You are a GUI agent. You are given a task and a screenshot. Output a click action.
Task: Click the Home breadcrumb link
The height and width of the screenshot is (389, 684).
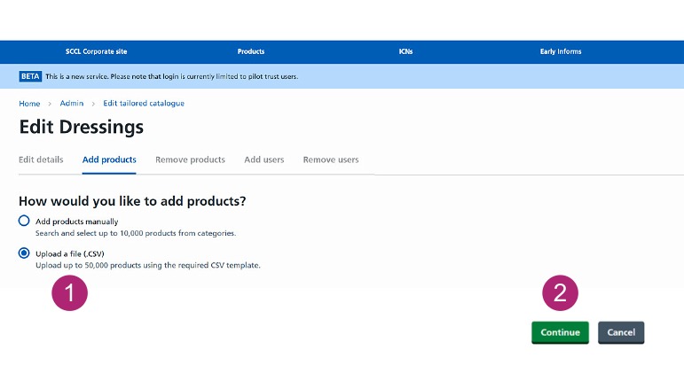[29, 104]
